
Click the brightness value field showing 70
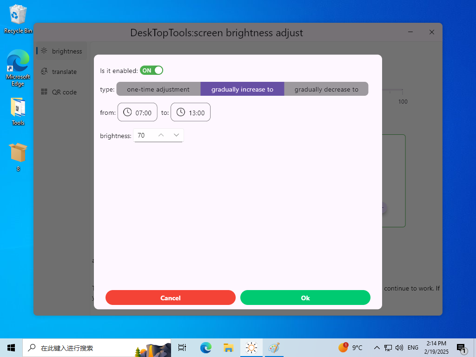[x=143, y=135]
